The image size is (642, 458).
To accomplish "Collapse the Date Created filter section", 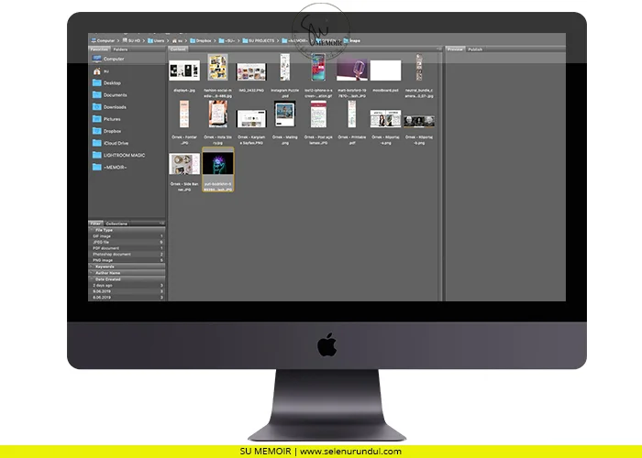I will click(x=92, y=279).
